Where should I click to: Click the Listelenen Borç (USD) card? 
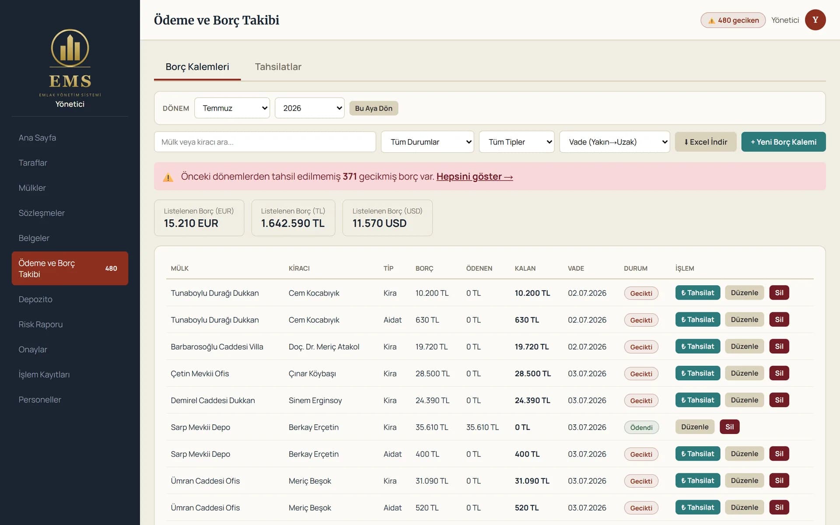click(x=388, y=218)
